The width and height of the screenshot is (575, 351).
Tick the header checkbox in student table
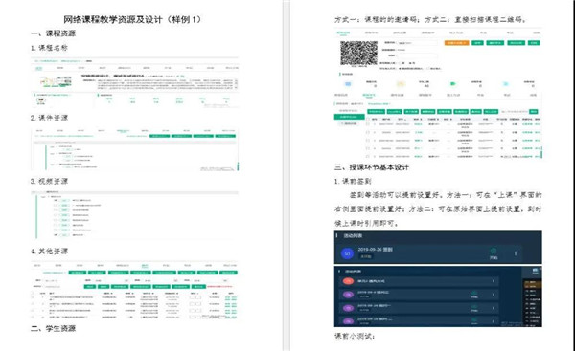tap(368, 119)
